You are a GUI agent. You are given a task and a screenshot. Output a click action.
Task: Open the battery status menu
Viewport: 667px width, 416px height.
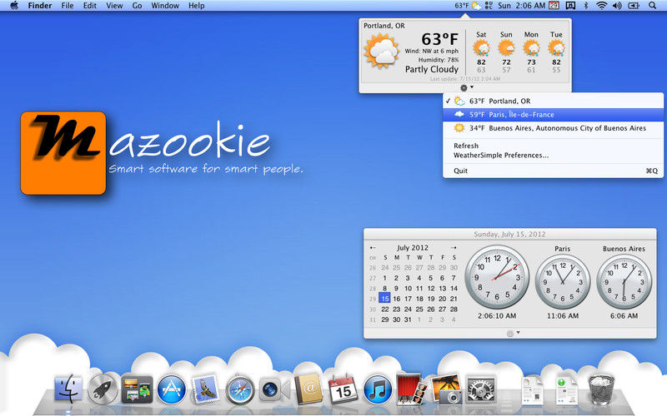(634, 6)
